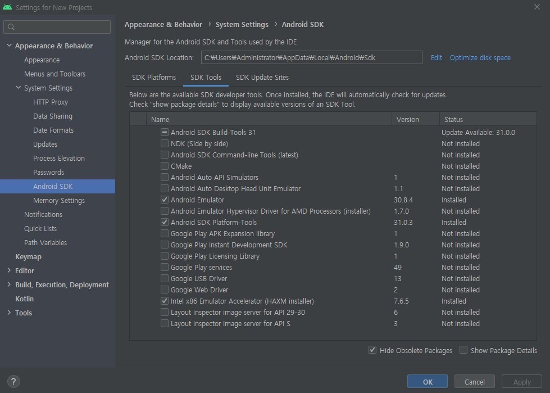Open Memory Settings
Screen dimensions: 550x393
pos(59,200)
